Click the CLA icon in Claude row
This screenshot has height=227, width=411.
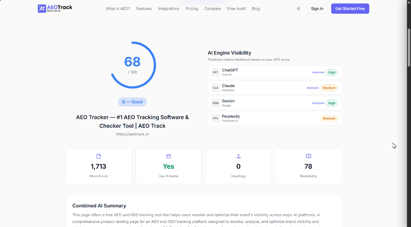click(216, 88)
